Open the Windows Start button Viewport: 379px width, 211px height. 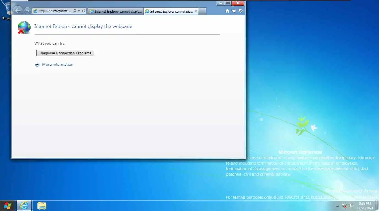tap(7, 206)
